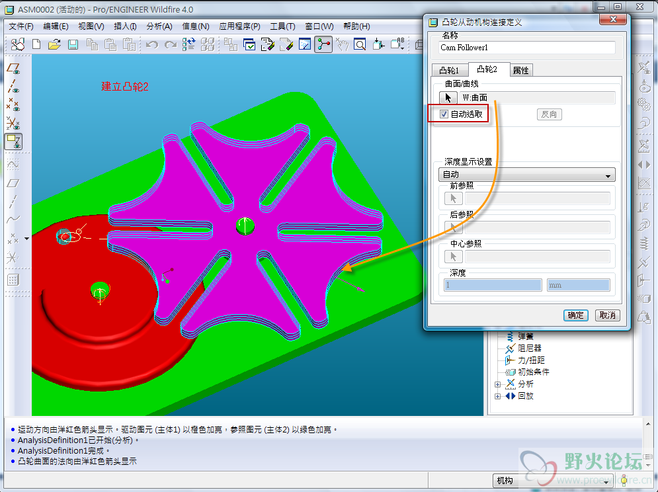Select 阻尼器 in the mechanism tree
This screenshot has width=658, height=492.
(x=530, y=348)
